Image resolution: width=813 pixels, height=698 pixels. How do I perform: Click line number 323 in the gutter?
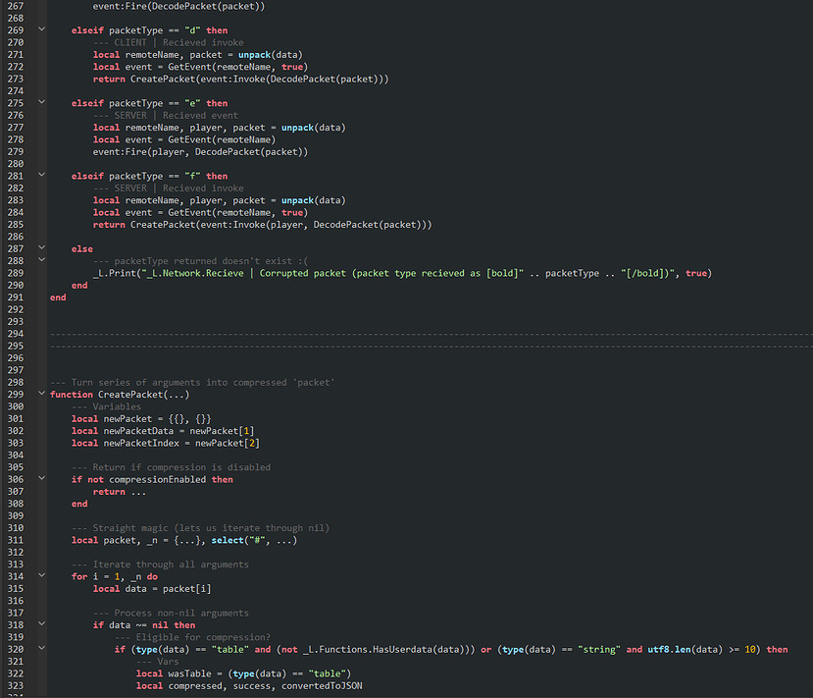click(15, 685)
